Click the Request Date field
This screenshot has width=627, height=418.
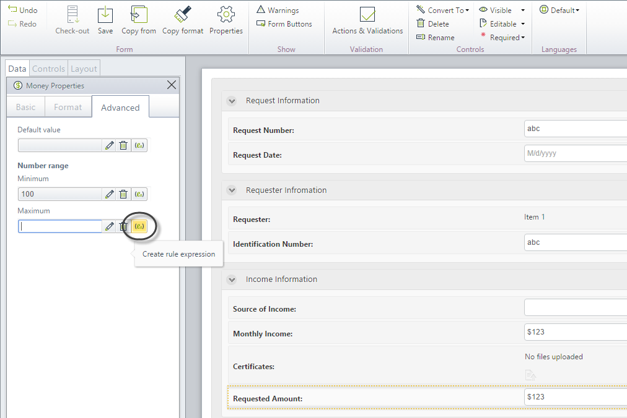coord(576,153)
